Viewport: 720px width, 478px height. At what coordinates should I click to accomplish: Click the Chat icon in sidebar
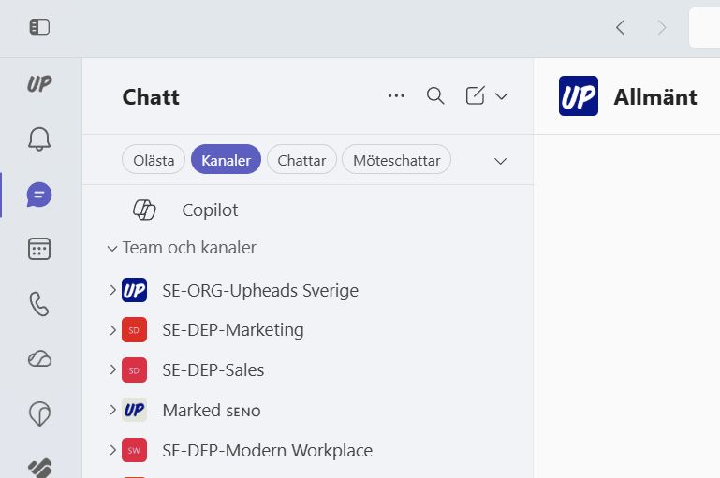click(39, 195)
